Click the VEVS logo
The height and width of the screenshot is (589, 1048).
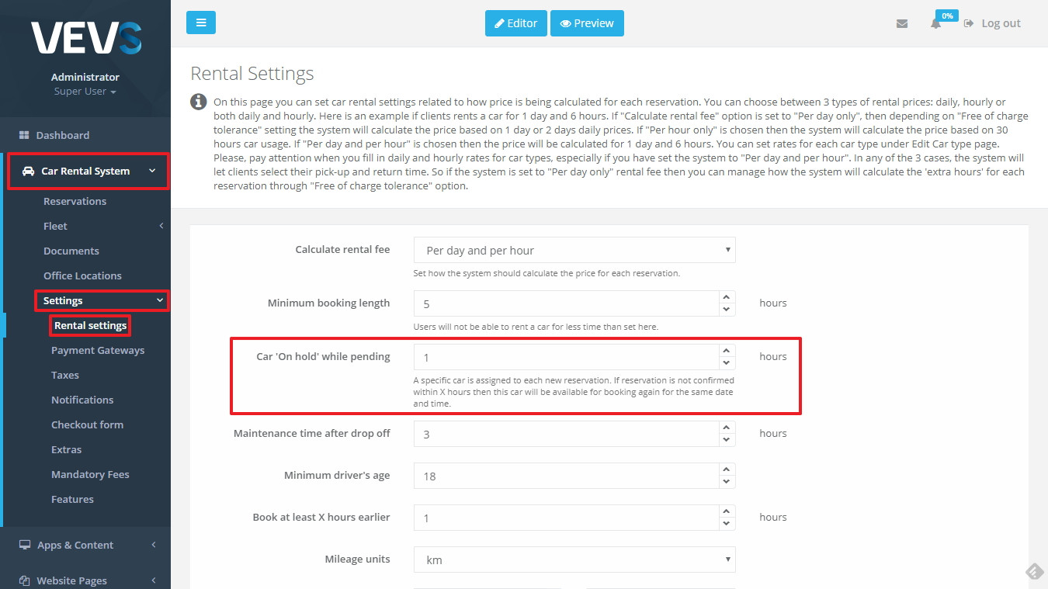pos(85,37)
